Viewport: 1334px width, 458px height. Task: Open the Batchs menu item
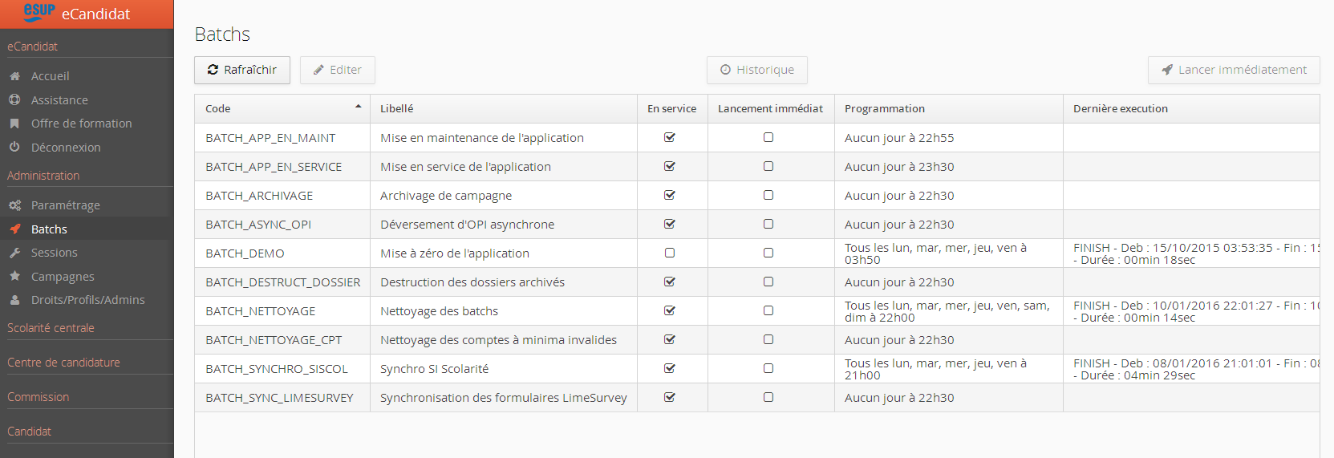click(x=49, y=229)
